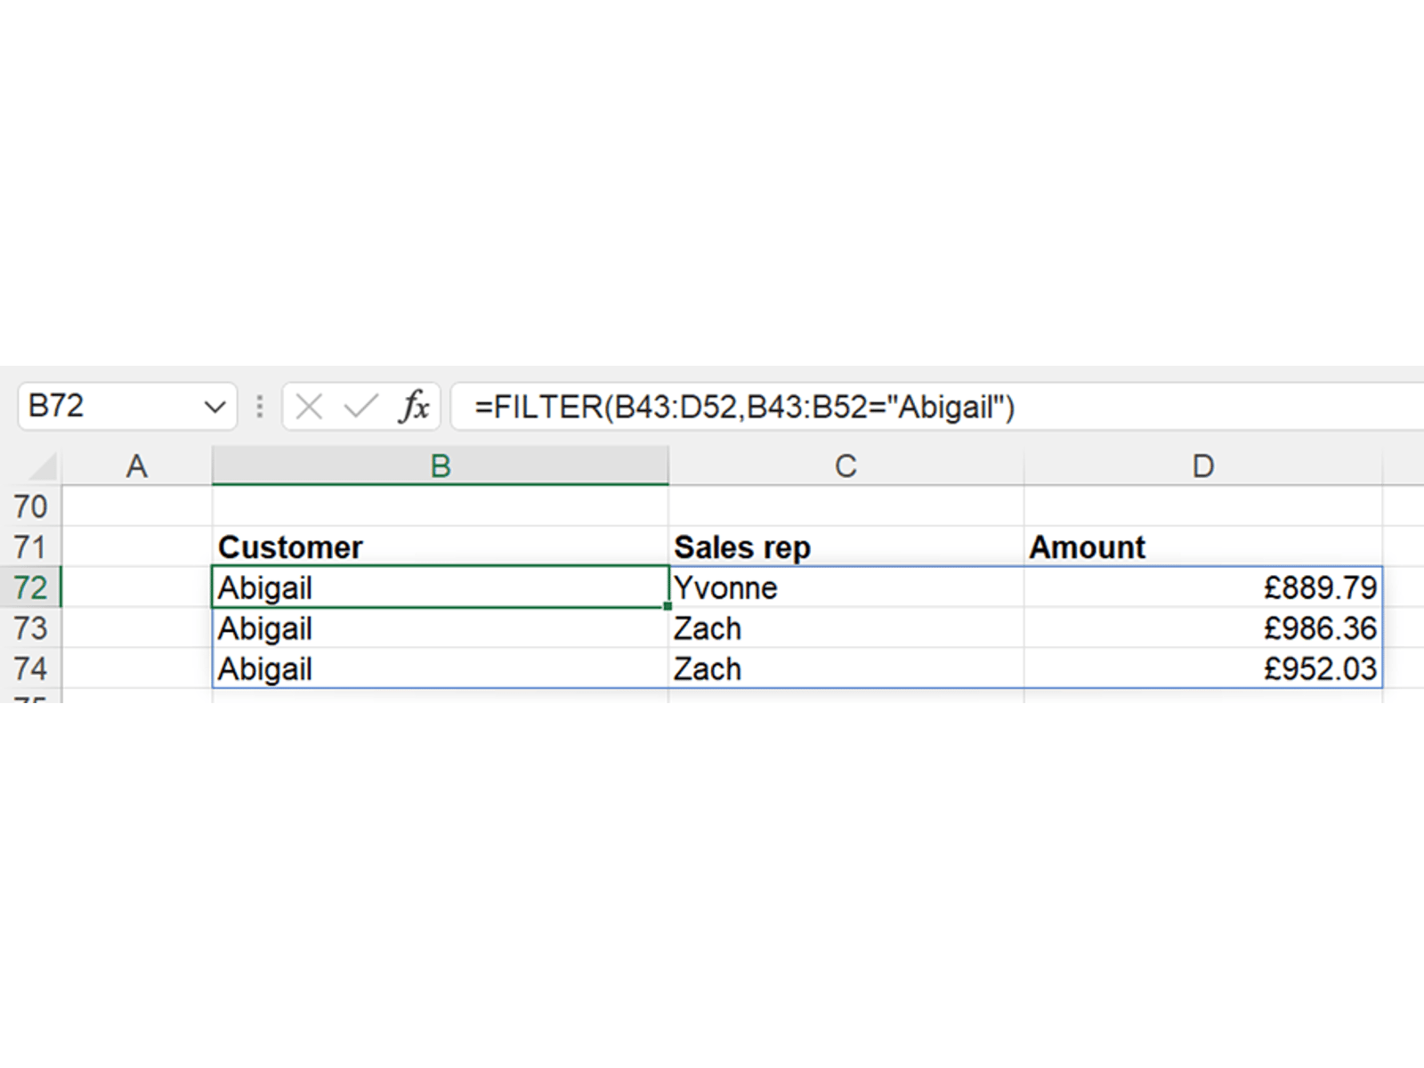Click the Name Box showing B72
The image size is (1424, 1068).
[107, 407]
